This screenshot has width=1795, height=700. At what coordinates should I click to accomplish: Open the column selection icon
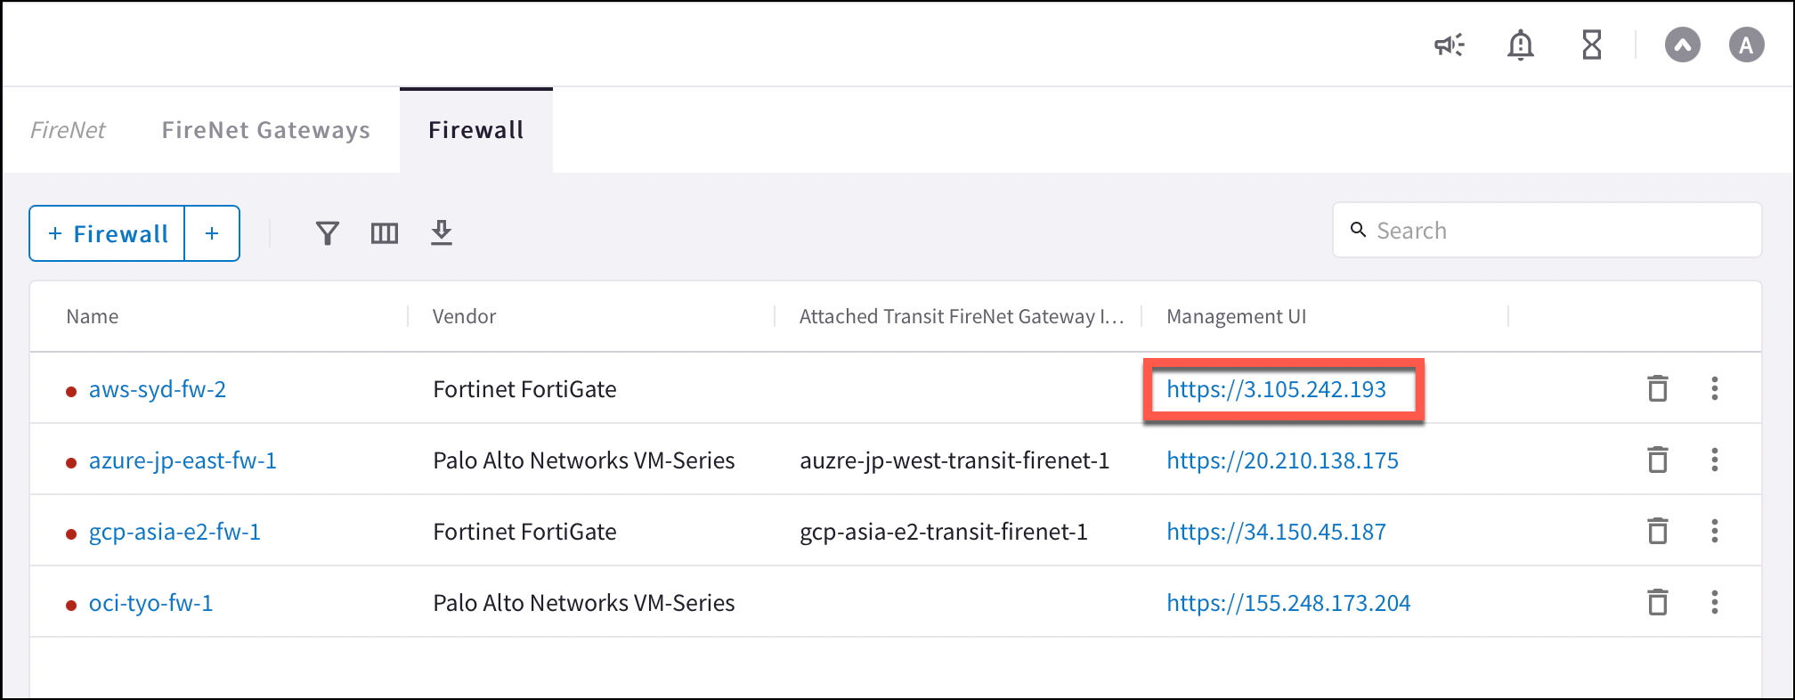pyautogui.click(x=384, y=232)
